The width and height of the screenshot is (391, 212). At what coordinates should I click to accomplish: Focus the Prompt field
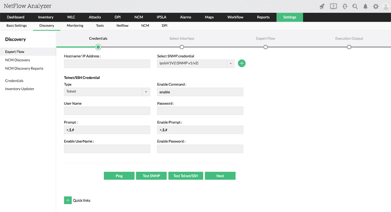coord(107,130)
